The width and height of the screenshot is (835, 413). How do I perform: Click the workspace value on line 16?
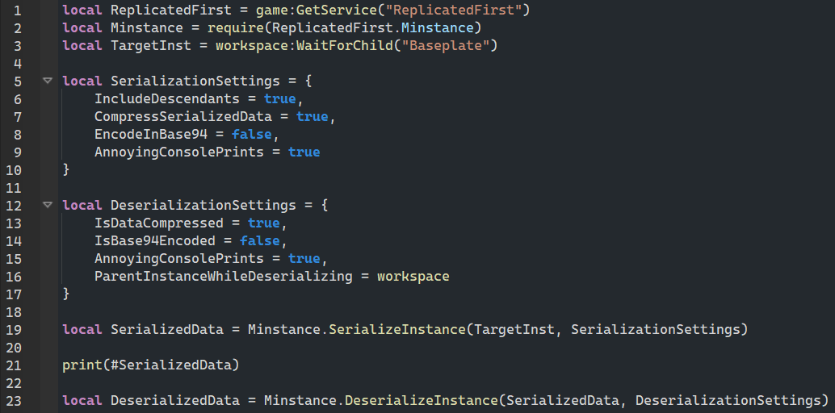point(413,276)
